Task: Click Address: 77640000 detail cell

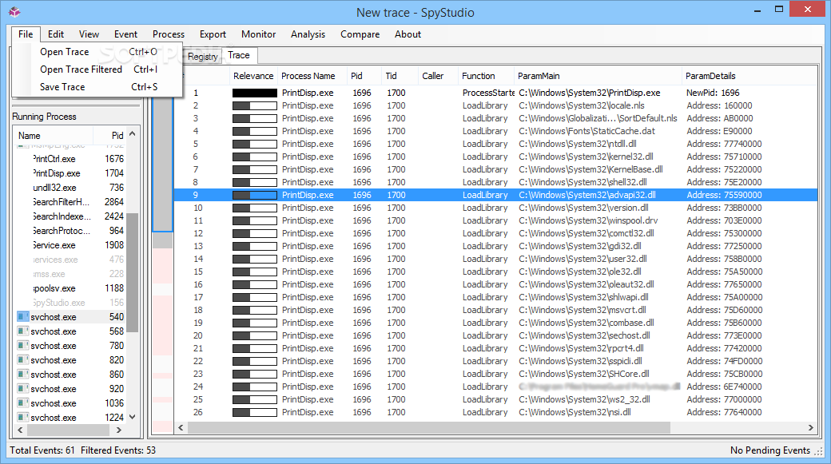Action: click(724, 412)
